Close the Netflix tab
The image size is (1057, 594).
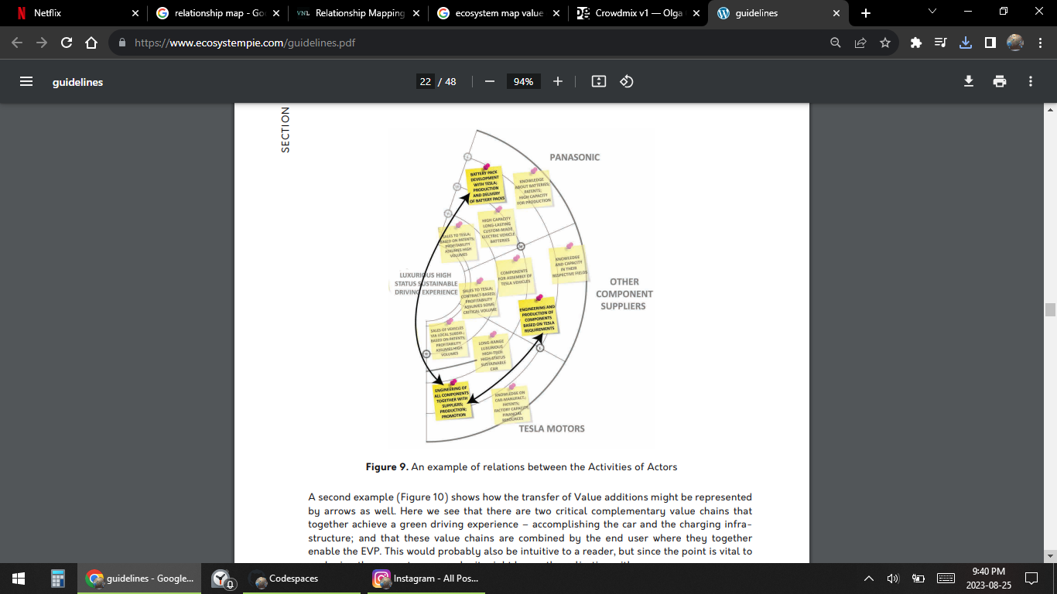tap(135, 13)
